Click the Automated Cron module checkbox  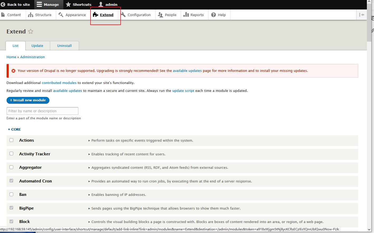pyautogui.click(x=11, y=181)
